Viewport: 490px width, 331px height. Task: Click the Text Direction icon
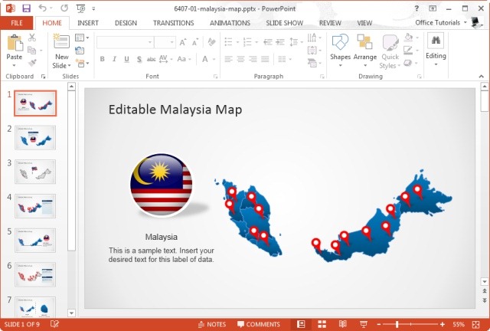coord(312,38)
